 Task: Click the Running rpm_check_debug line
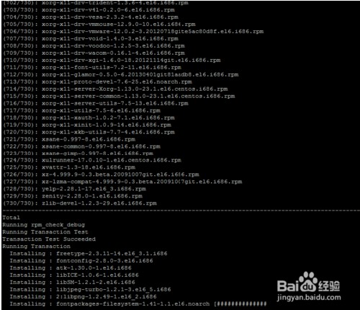click(43, 225)
